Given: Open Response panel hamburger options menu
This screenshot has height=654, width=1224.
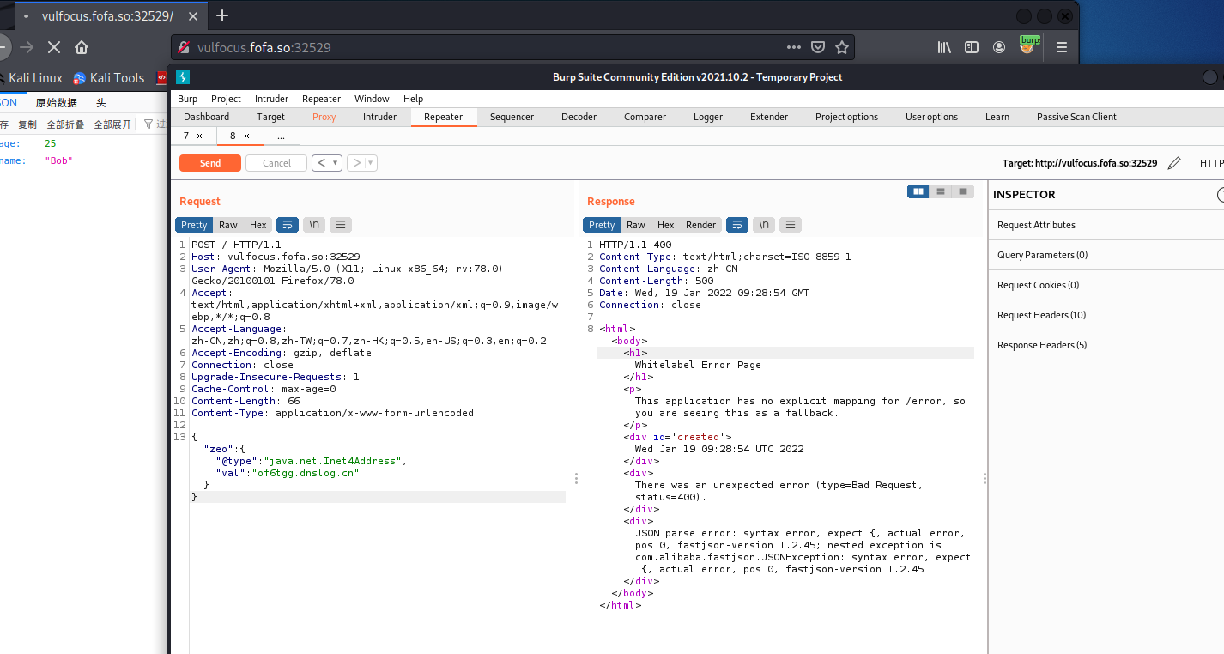Looking at the screenshot, I should tap(791, 225).
